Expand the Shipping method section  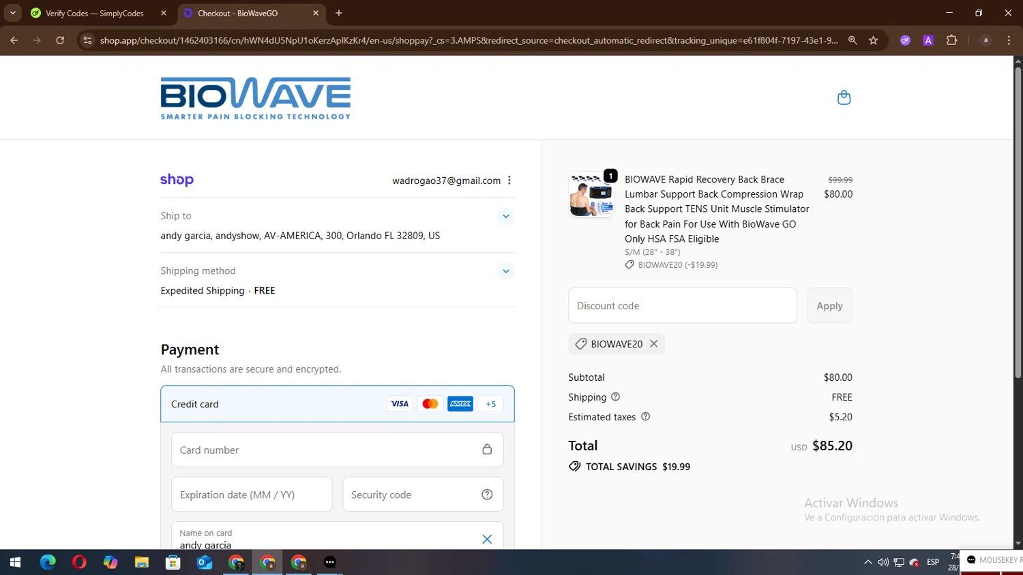point(505,271)
